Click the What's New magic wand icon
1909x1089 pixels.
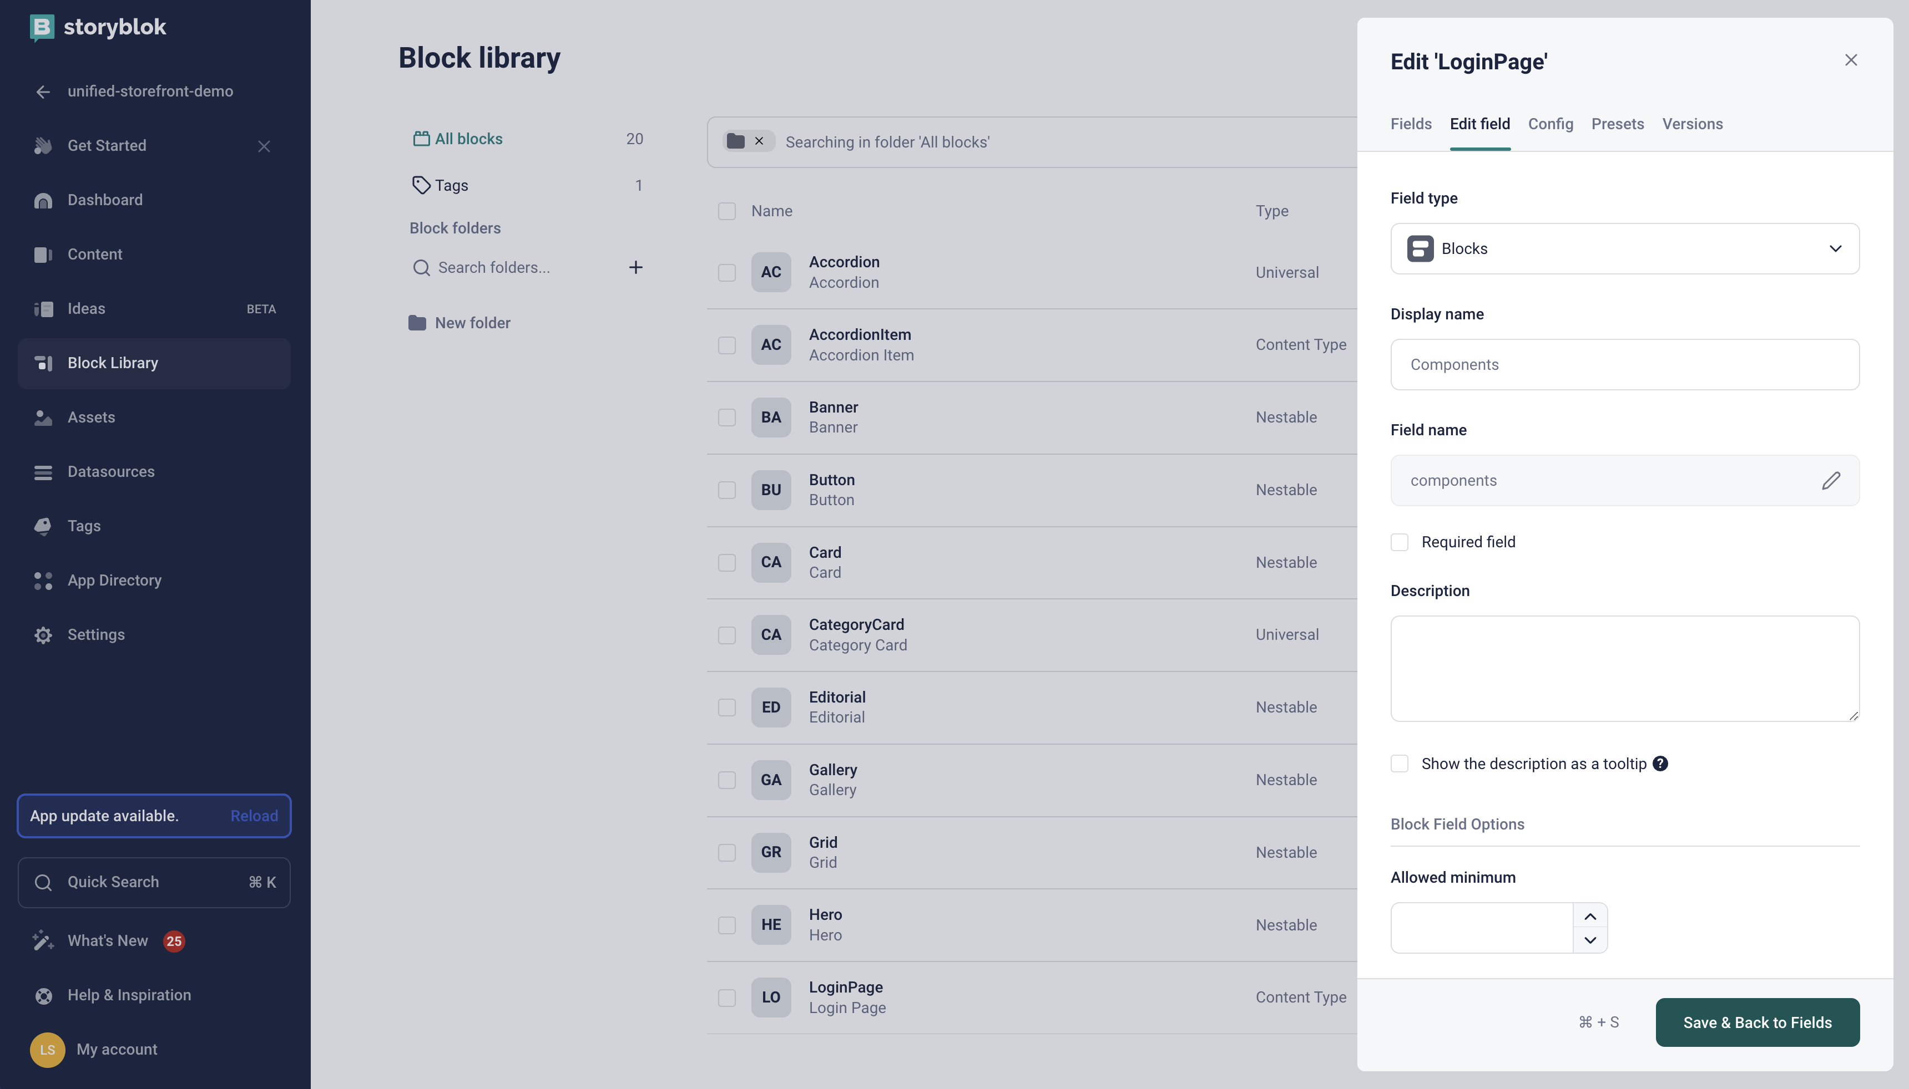coord(43,941)
